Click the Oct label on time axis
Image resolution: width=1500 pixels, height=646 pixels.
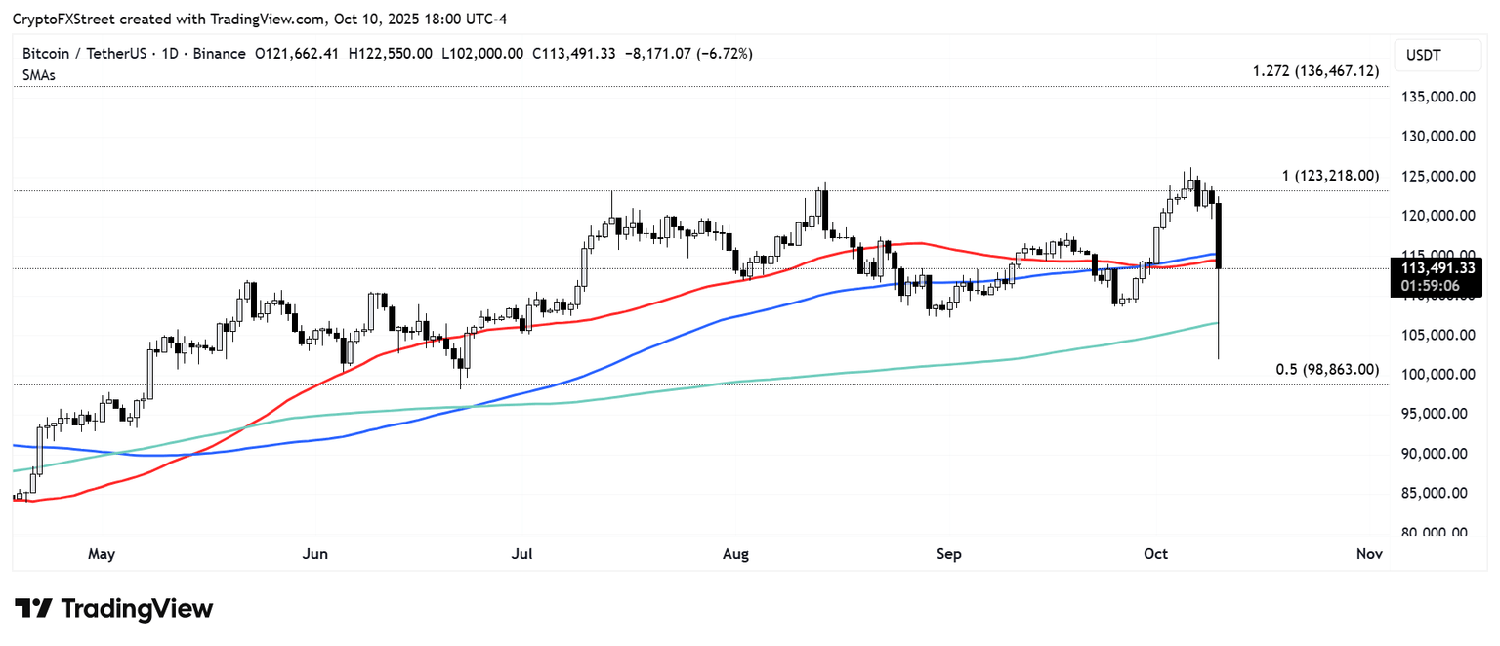(x=1155, y=554)
